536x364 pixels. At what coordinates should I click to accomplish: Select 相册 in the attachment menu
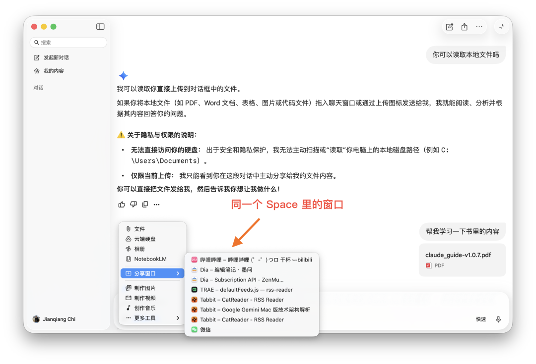click(x=152, y=249)
